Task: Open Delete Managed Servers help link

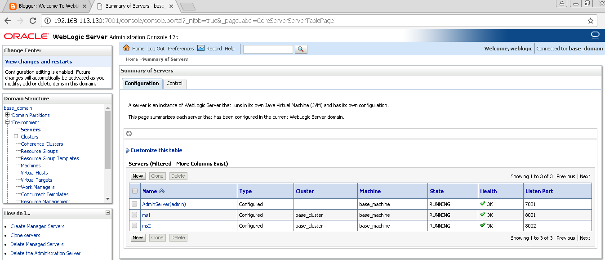Action: pyautogui.click(x=37, y=244)
